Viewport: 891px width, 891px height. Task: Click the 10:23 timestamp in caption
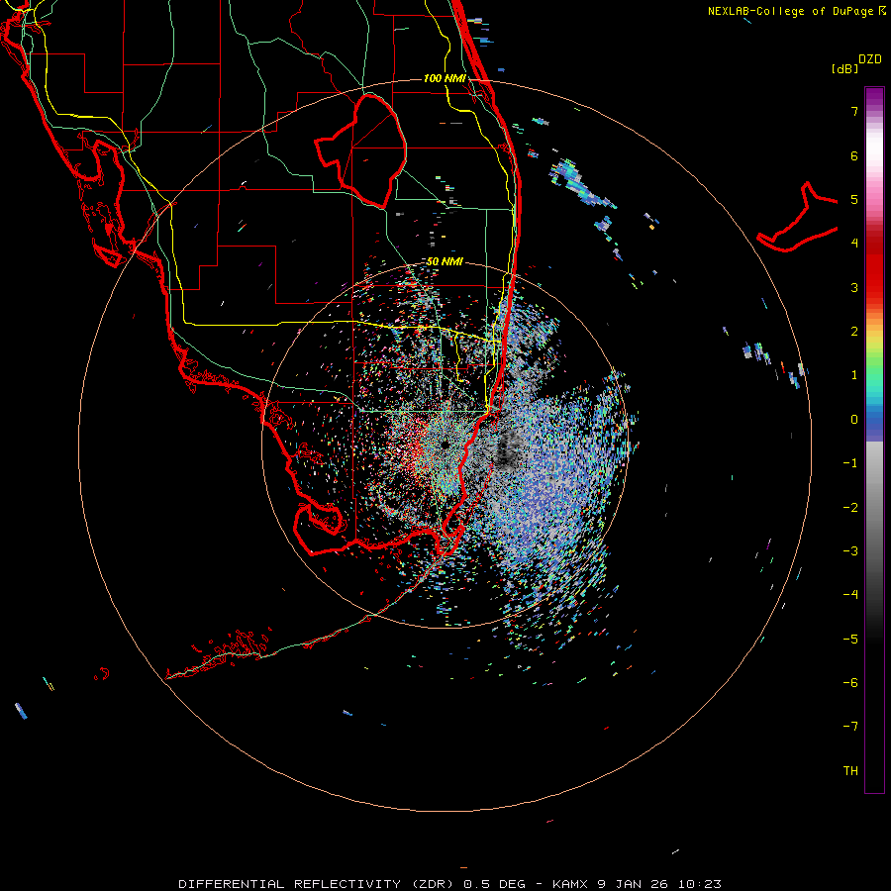[x=700, y=884]
